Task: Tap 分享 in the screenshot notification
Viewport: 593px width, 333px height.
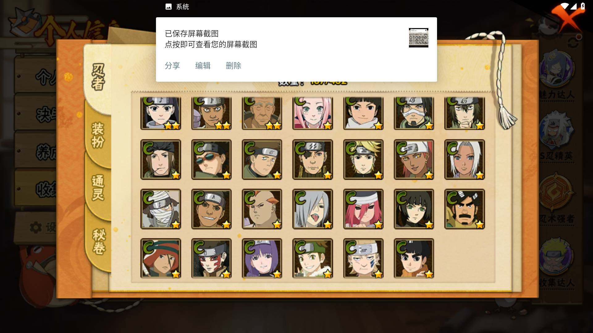Action: coord(172,66)
